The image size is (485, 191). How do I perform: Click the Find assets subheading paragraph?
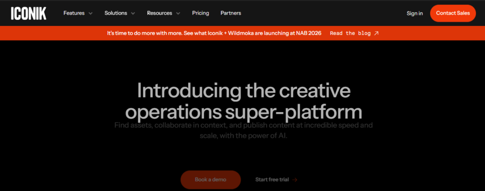(x=243, y=130)
